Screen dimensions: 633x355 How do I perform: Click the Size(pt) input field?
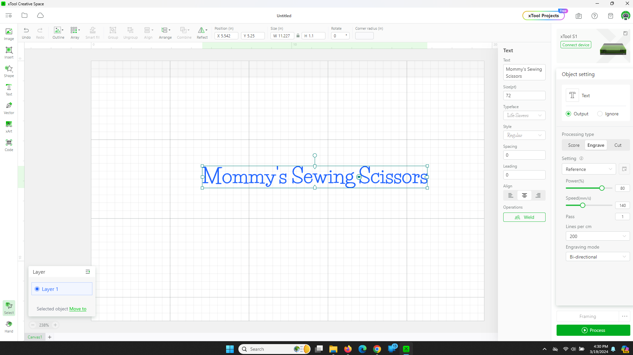pyautogui.click(x=524, y=96)
